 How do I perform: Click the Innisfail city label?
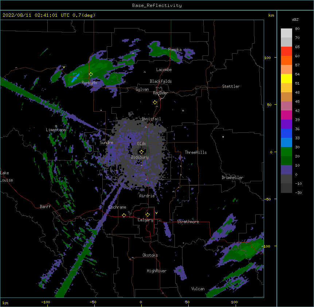click(152, 119)
